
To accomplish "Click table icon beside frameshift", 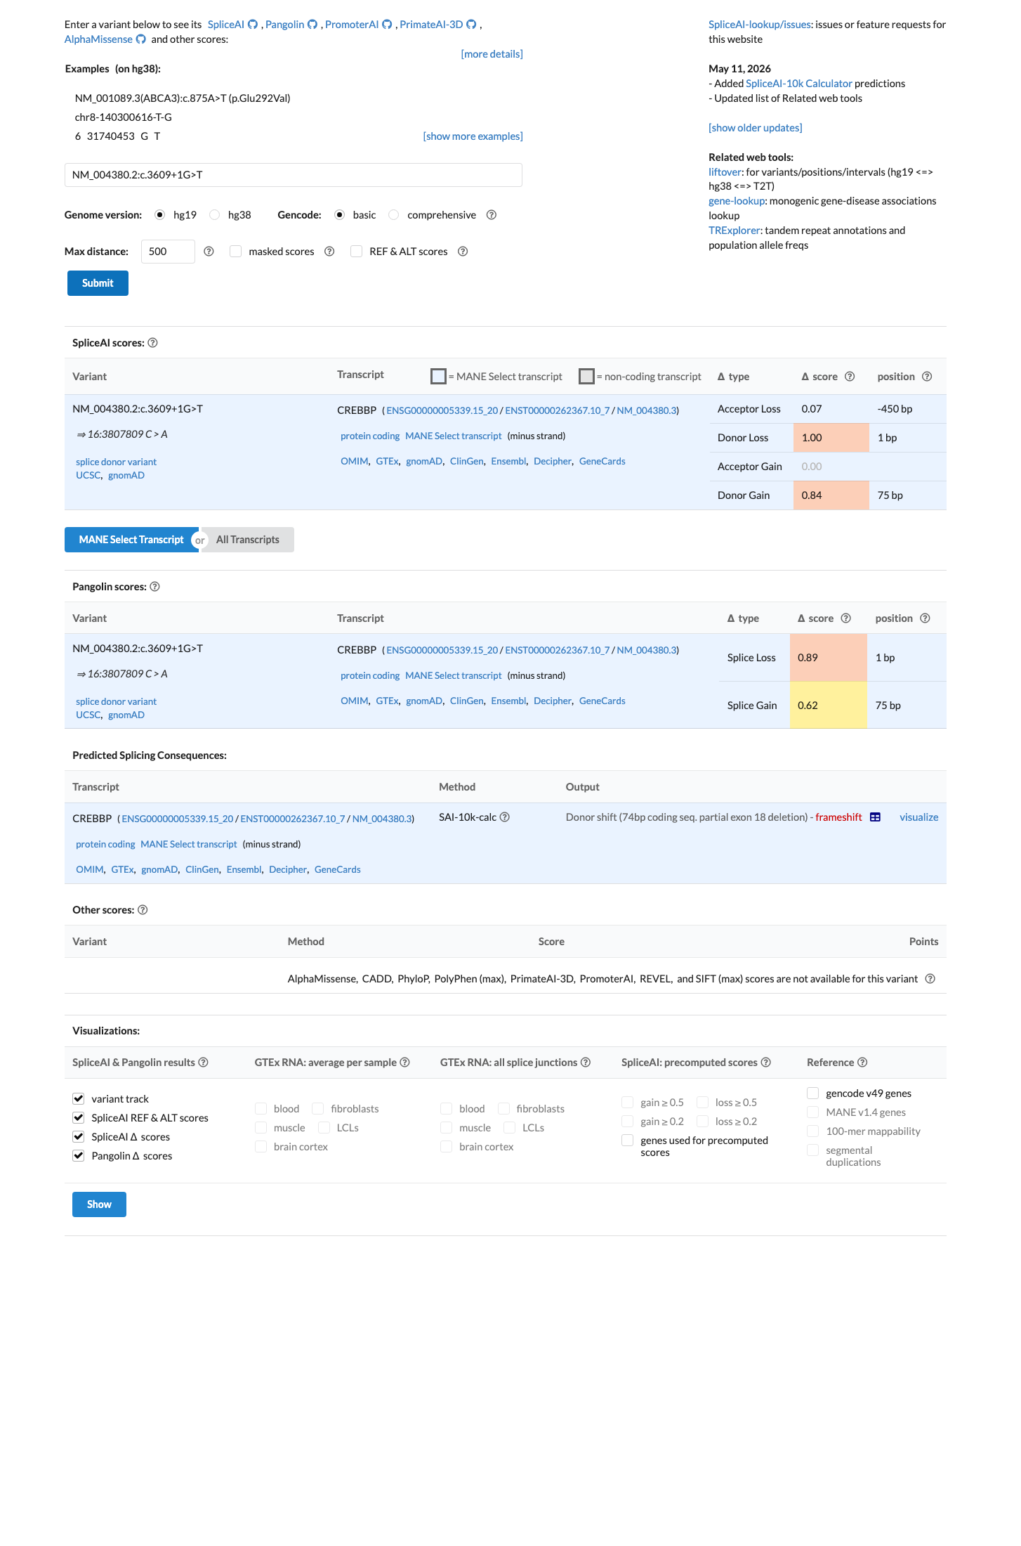I will tap(875, 817).
